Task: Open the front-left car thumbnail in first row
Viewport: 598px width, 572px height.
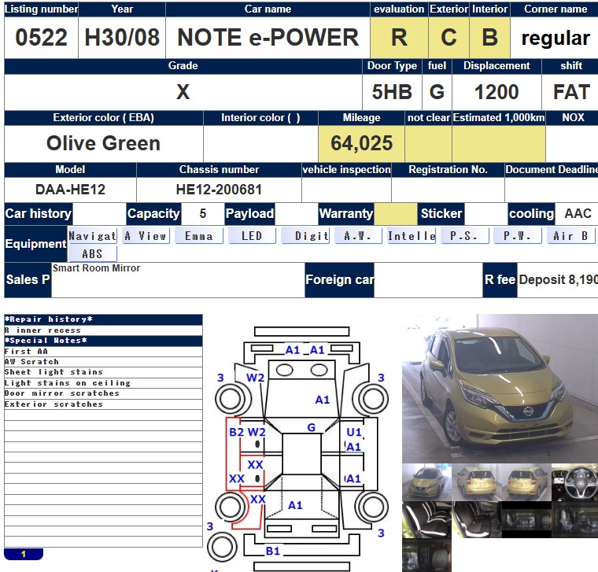Action: [426, 482]
